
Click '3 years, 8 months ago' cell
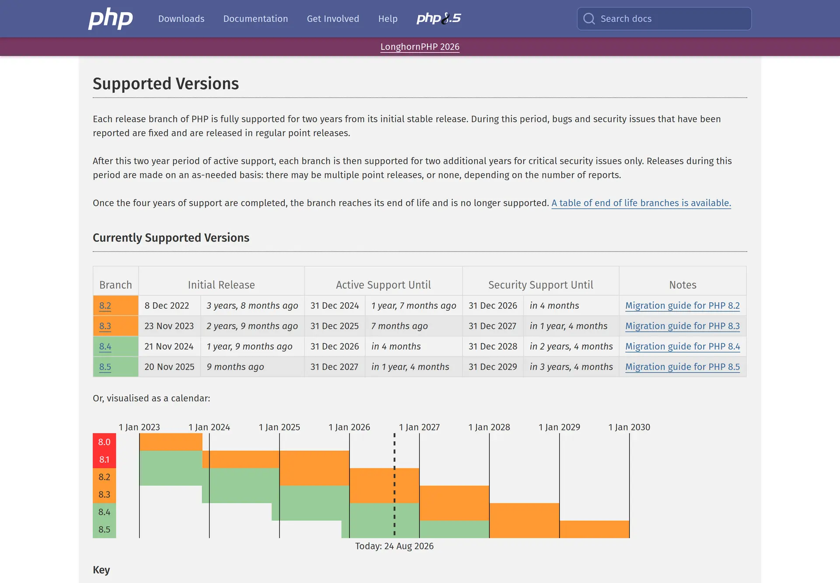[x=252, y=306]
